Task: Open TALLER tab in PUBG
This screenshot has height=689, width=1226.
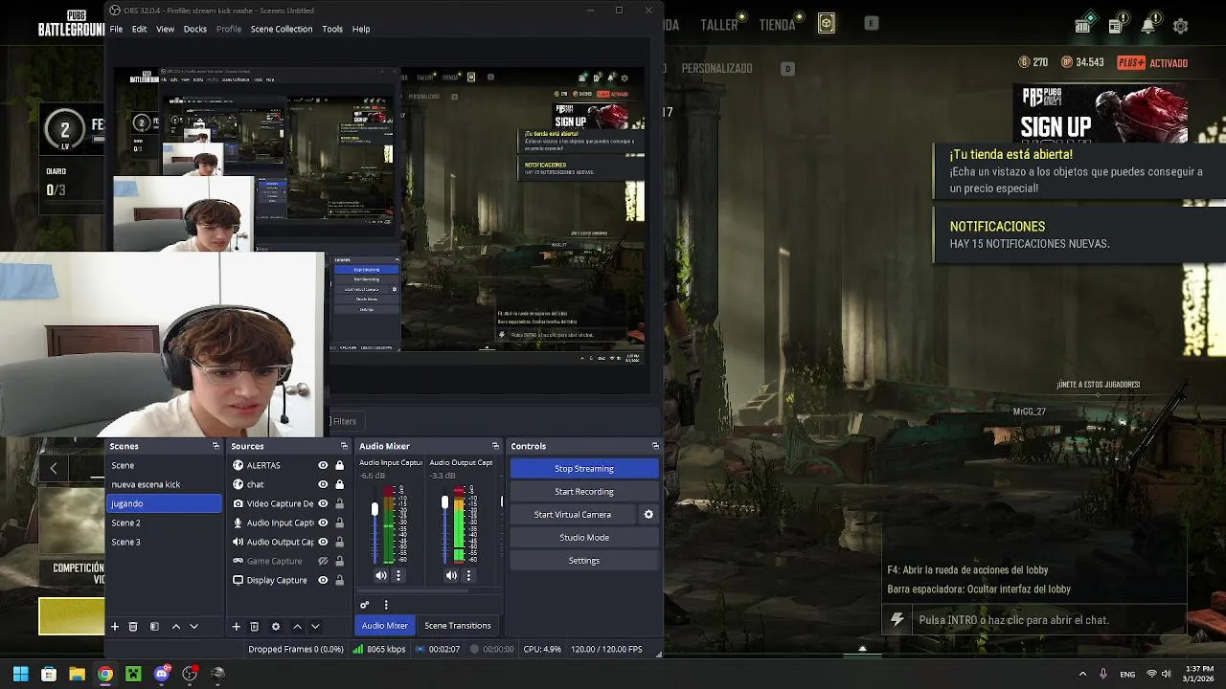Action: [718, 26]
